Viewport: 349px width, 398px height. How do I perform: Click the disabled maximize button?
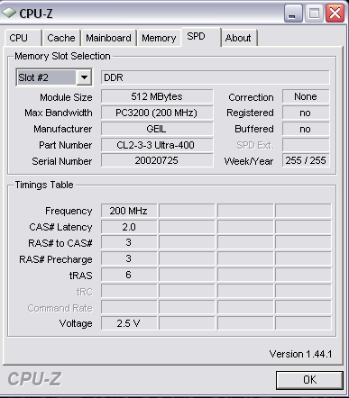[x=314, y=14]
